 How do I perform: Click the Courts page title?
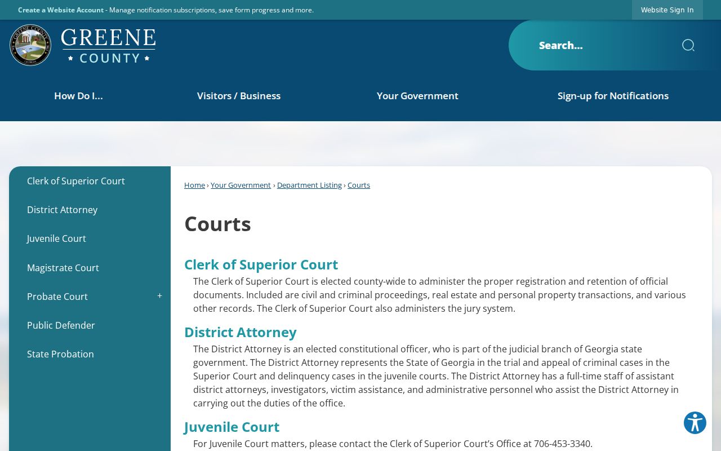217,224
